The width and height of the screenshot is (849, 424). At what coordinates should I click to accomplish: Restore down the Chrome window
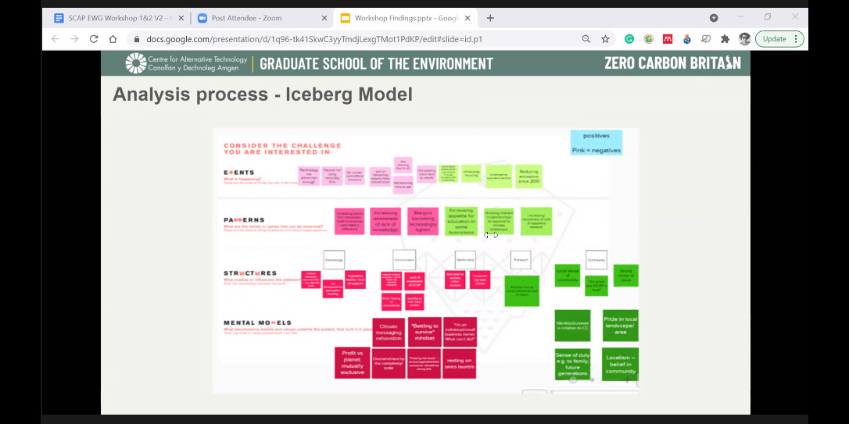pos(768,17)
